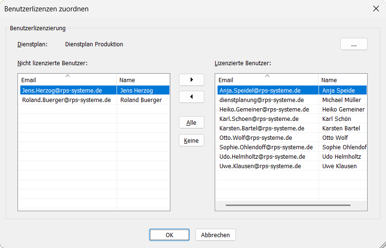Click the name cell Michael Müller
This screenshot has width=386, height=248.
343,100
